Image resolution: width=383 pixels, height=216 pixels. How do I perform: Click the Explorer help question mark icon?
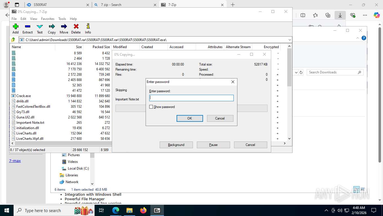tap(364, 38)
